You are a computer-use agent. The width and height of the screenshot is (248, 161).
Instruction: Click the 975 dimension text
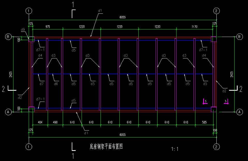[48, 27]
